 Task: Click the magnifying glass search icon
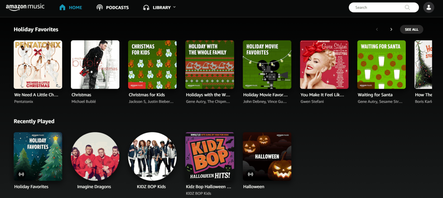click(407, 7)
